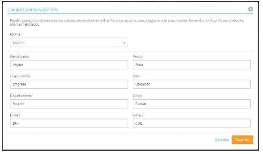Select the Extra 2 field containing CUIL
This screenshot has height=154, width=263.
click(192, 123)
